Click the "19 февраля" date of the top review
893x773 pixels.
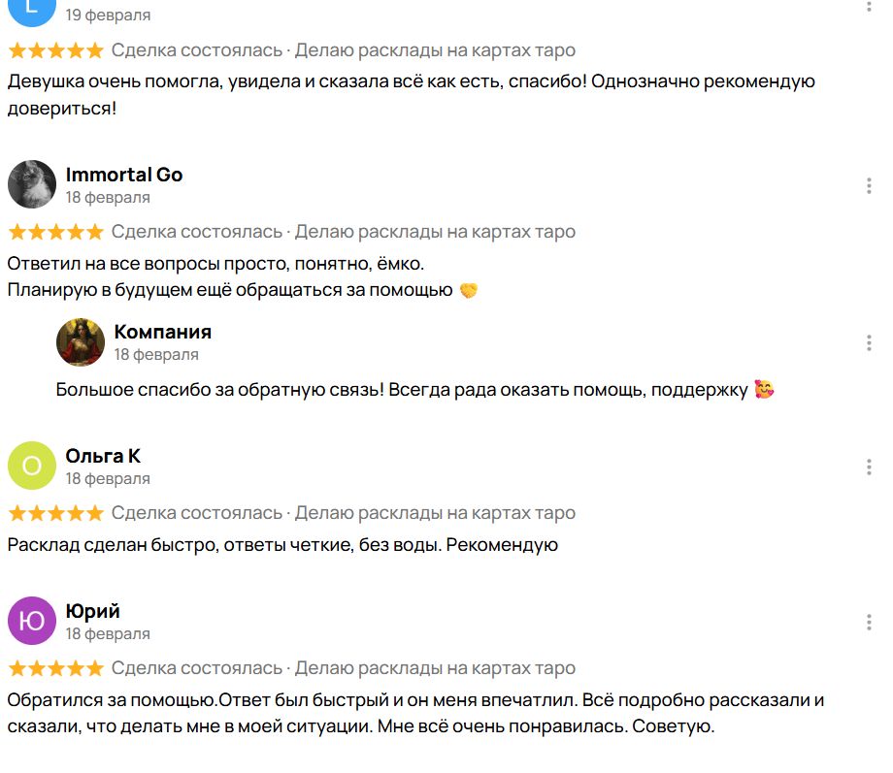(x=108, y=16)
